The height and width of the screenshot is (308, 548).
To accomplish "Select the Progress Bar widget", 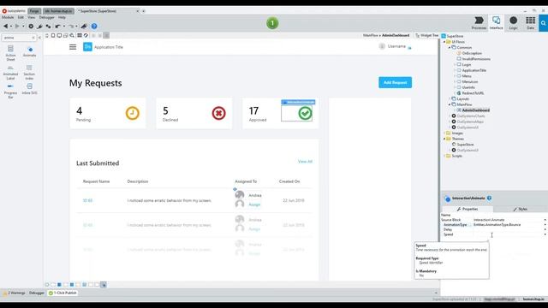I will (x=10, y=92).
